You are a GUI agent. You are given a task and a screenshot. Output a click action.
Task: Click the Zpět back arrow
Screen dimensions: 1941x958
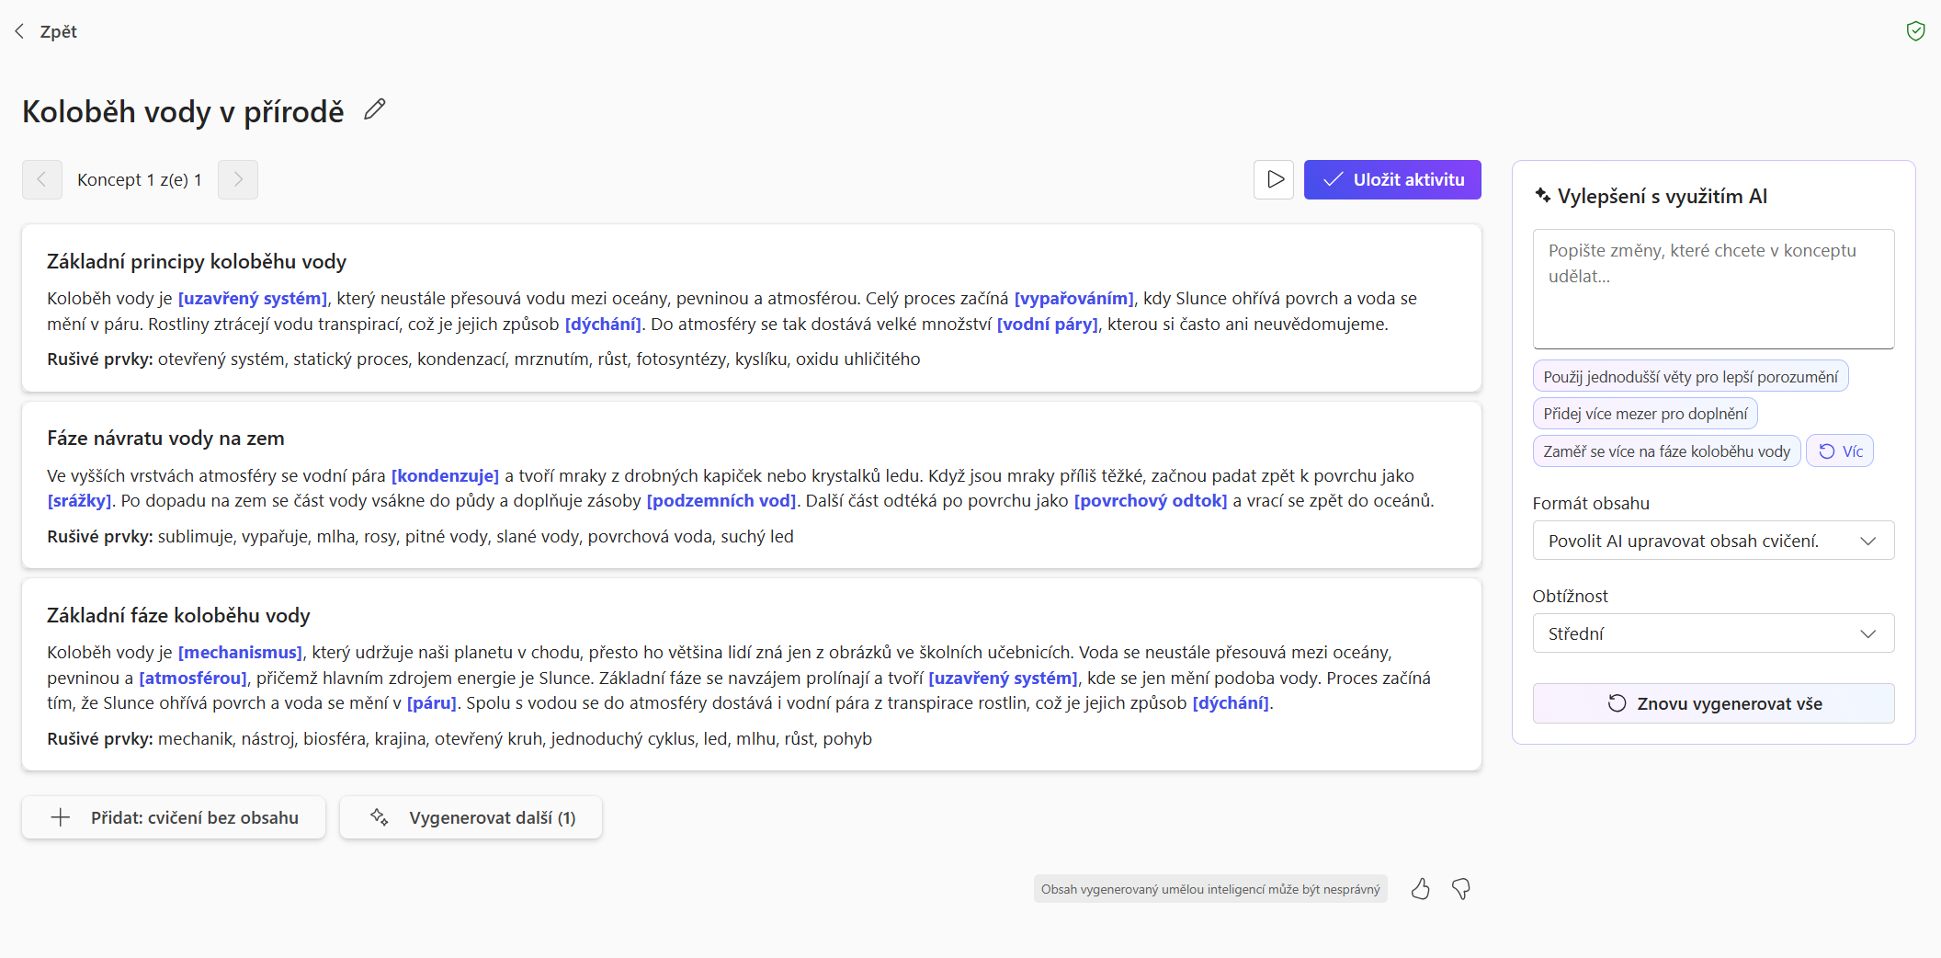click(20, 31)
